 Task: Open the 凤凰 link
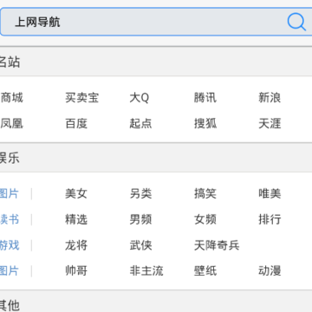pos(11,123)
